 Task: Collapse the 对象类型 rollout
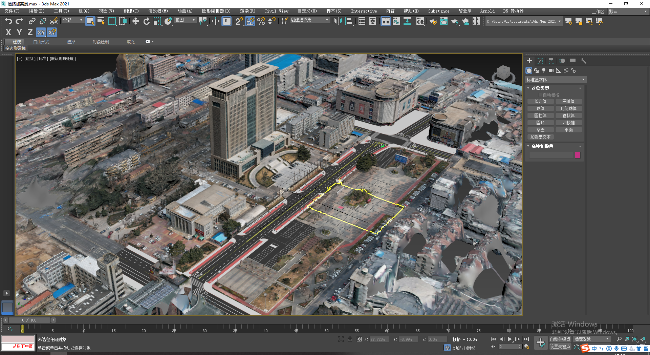click(540, 88)
